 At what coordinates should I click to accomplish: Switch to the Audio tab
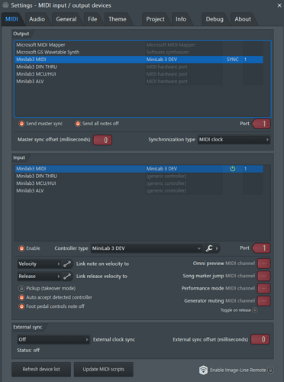click(37, 19)
